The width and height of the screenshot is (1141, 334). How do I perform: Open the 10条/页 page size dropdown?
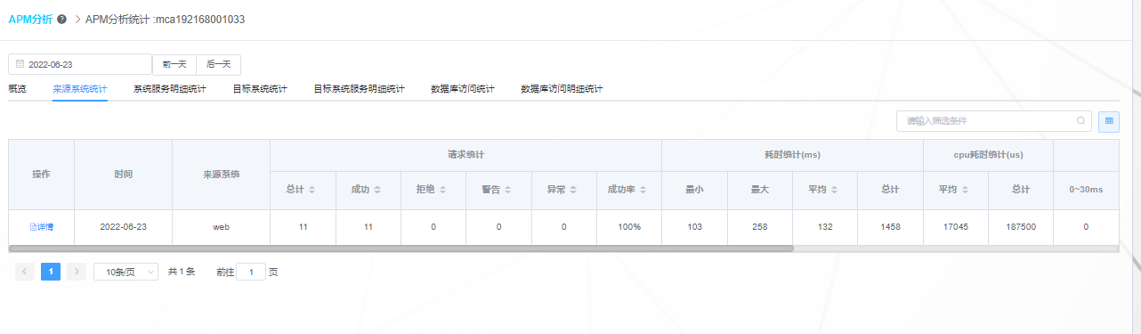(125, 272)
